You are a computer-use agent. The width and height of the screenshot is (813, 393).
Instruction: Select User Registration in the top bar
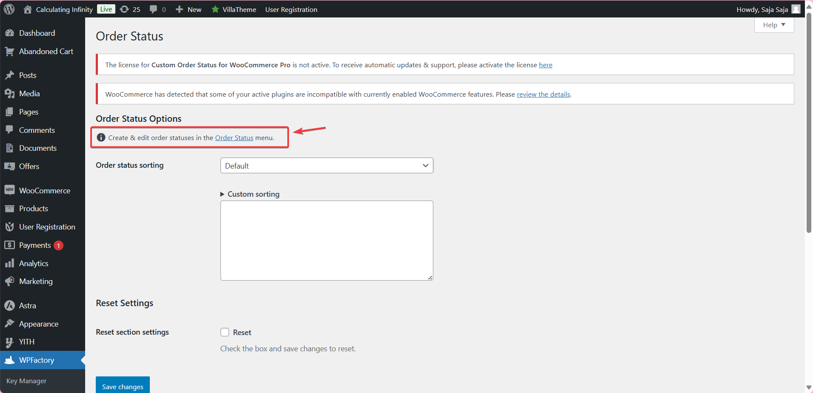[x=291, y=9]
